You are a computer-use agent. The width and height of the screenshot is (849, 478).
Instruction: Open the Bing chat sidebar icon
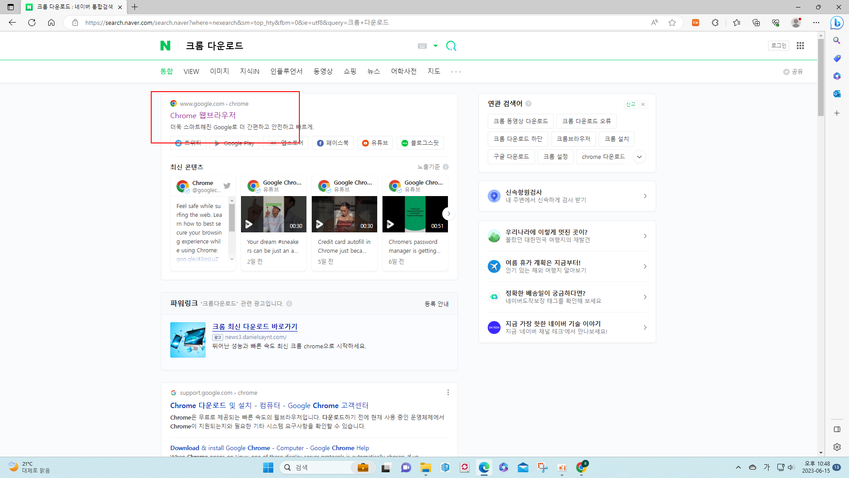tap(837, 23)
